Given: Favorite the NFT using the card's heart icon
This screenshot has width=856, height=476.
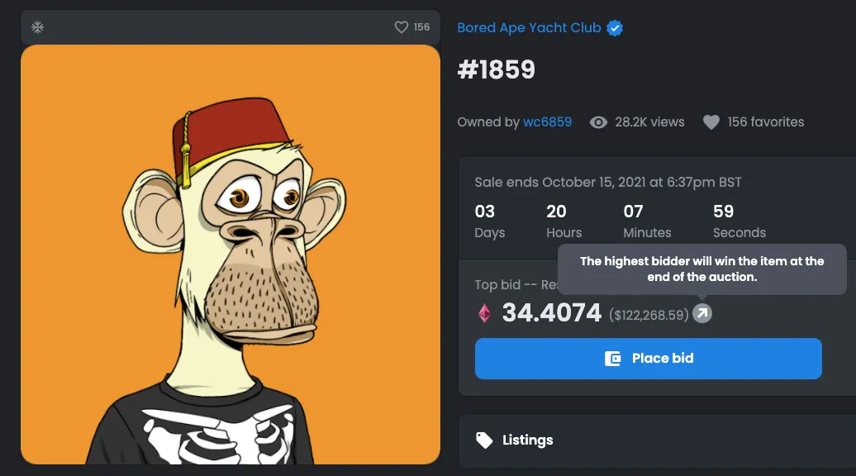Looking at the screenshot, I should coord(402,27).
